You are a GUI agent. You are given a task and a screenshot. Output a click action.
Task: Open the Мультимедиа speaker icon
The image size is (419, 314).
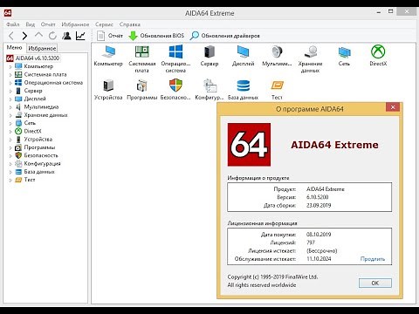(277, 52)
